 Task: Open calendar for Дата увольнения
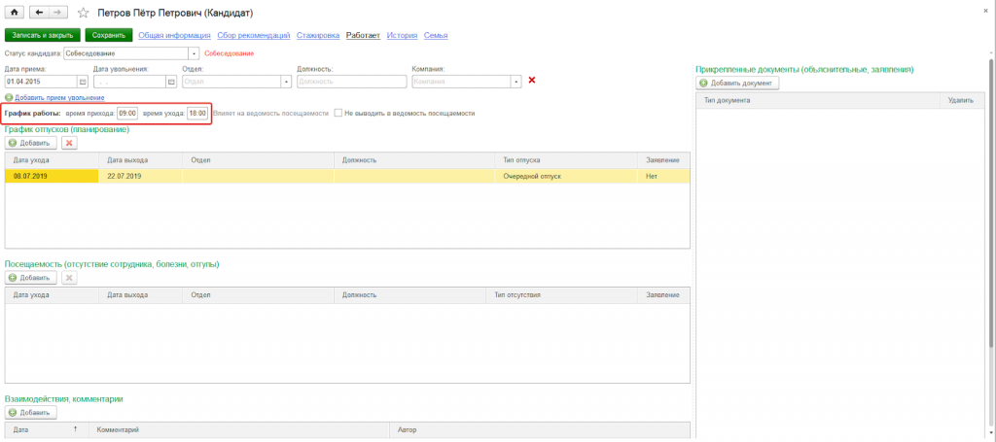[171, 82]
